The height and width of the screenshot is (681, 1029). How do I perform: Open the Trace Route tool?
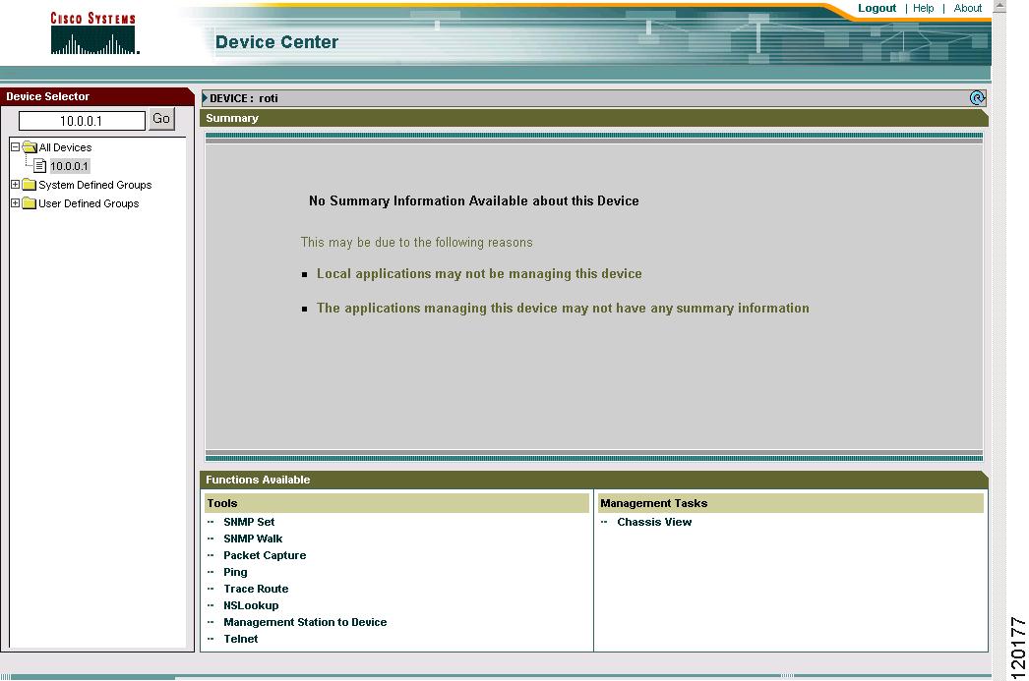tap(256, 589)
